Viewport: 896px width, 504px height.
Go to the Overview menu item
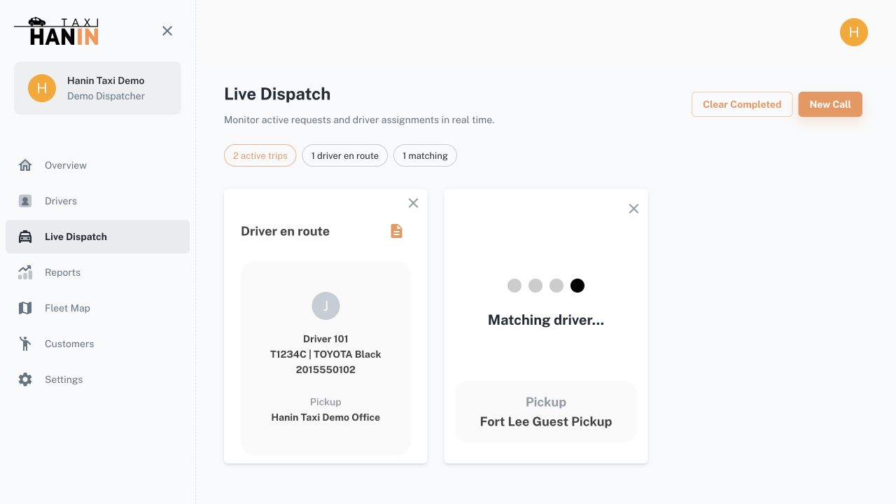pos(97,165)
